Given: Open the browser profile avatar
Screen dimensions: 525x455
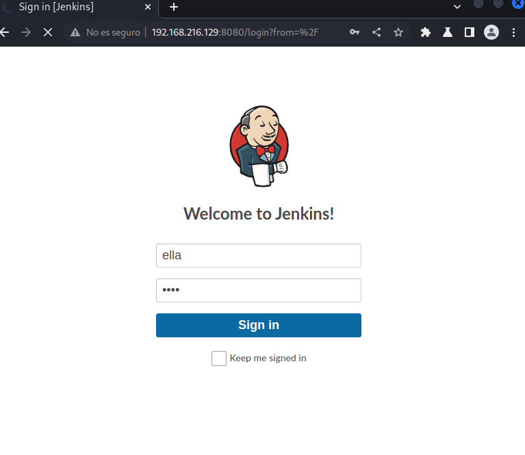Looking at the screenshot, I should [x=491, y=32].
